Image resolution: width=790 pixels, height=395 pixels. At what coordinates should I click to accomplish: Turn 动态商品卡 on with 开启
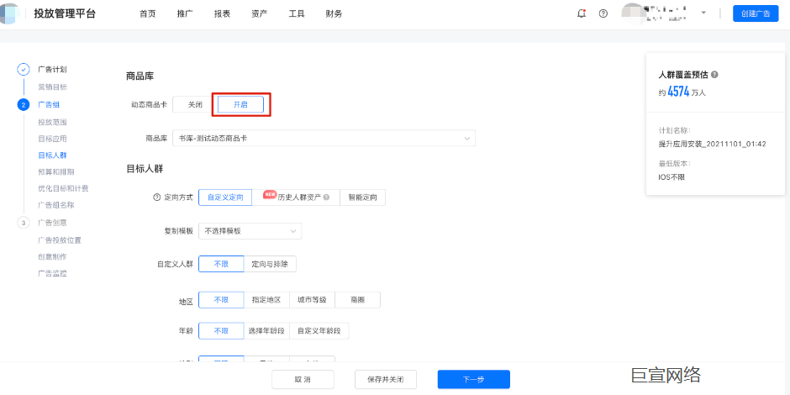point(241,104)
